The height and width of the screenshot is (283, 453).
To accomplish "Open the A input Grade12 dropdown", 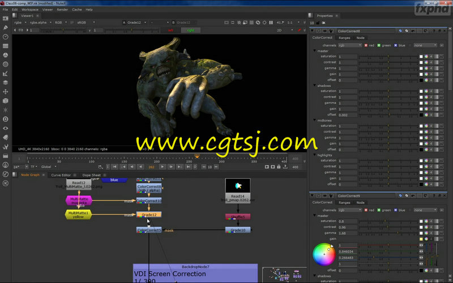I will pos(136,22).
